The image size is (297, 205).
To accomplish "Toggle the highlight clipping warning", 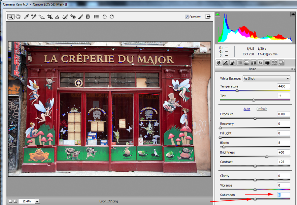I will [x=293, y=14].
